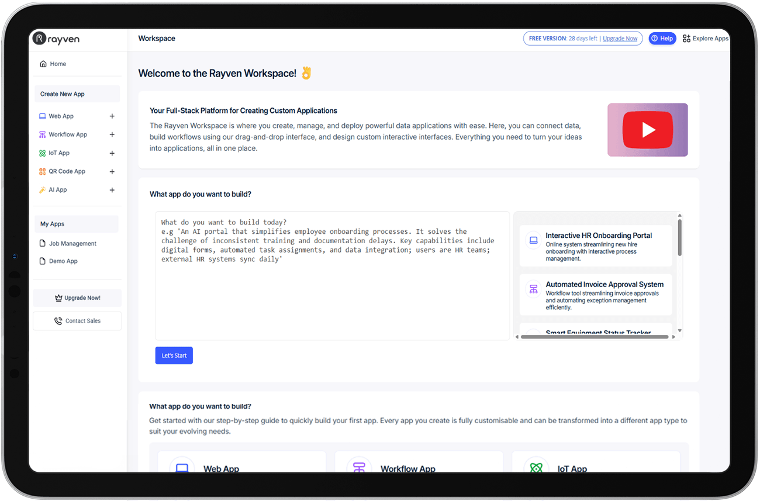The width and height of the screenshot is (760, 501).
Task: Select the AI App icon in sidebar
Action: [x=42, y=189]
